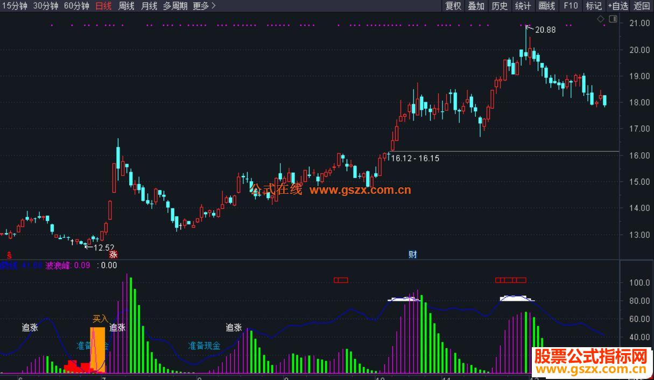Click the orange 买入 signal bar
Screen dimensions: 654x380
97,350
